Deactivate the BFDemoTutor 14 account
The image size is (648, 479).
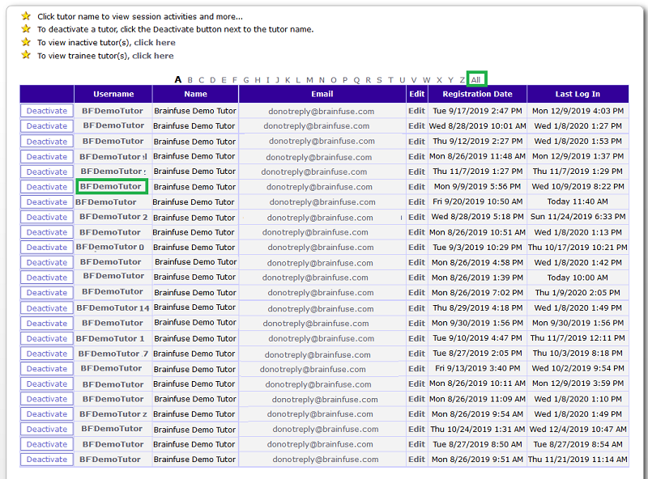pos(47,308)
